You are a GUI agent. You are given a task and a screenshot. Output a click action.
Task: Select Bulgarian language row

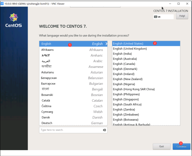[73, 84]
